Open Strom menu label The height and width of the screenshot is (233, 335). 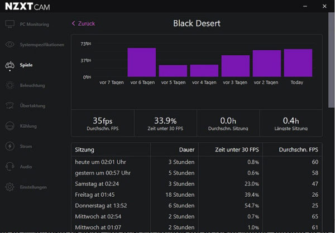26,147
